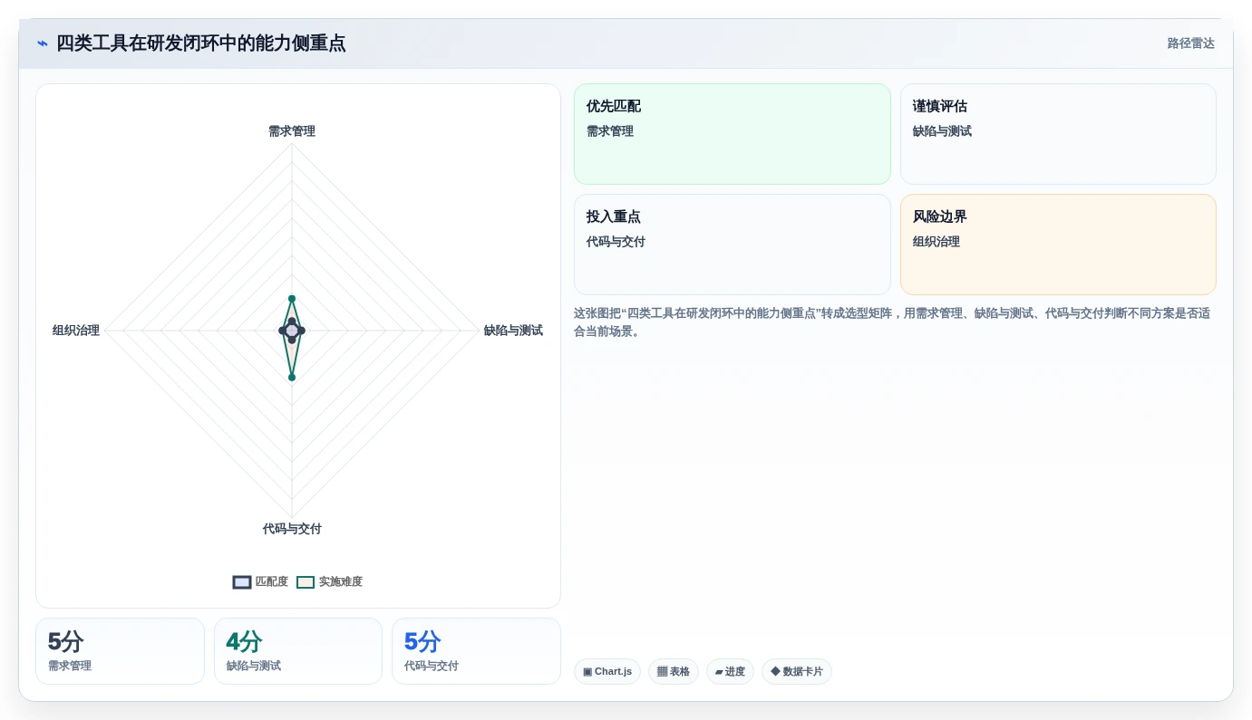Click the 5分 代码与交付 score card

pyautogui.click(x=476, y=651)
